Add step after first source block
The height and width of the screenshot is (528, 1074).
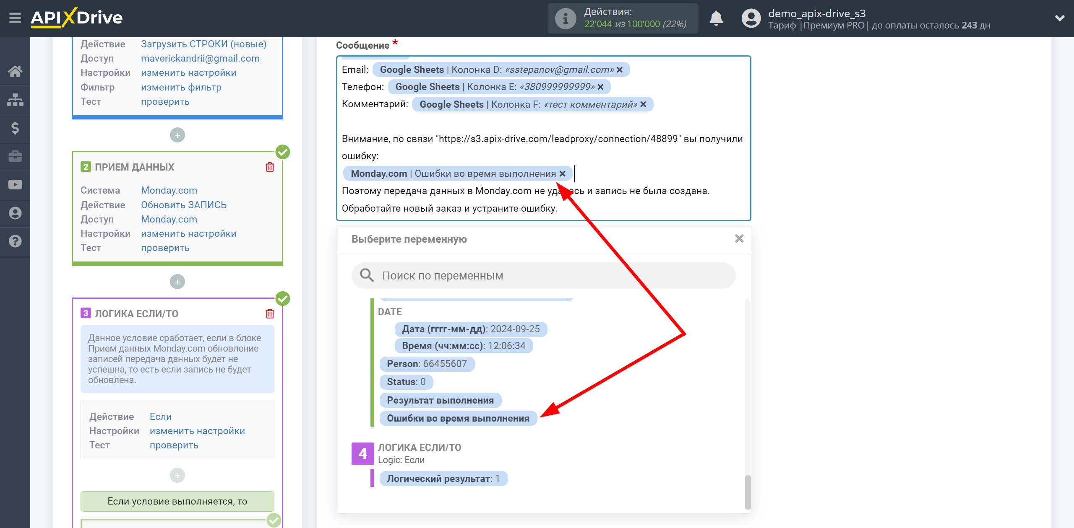[x=177, y=135]
